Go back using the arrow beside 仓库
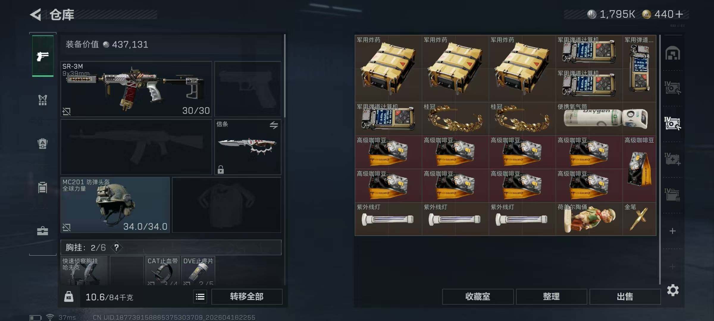 [35, 15]
